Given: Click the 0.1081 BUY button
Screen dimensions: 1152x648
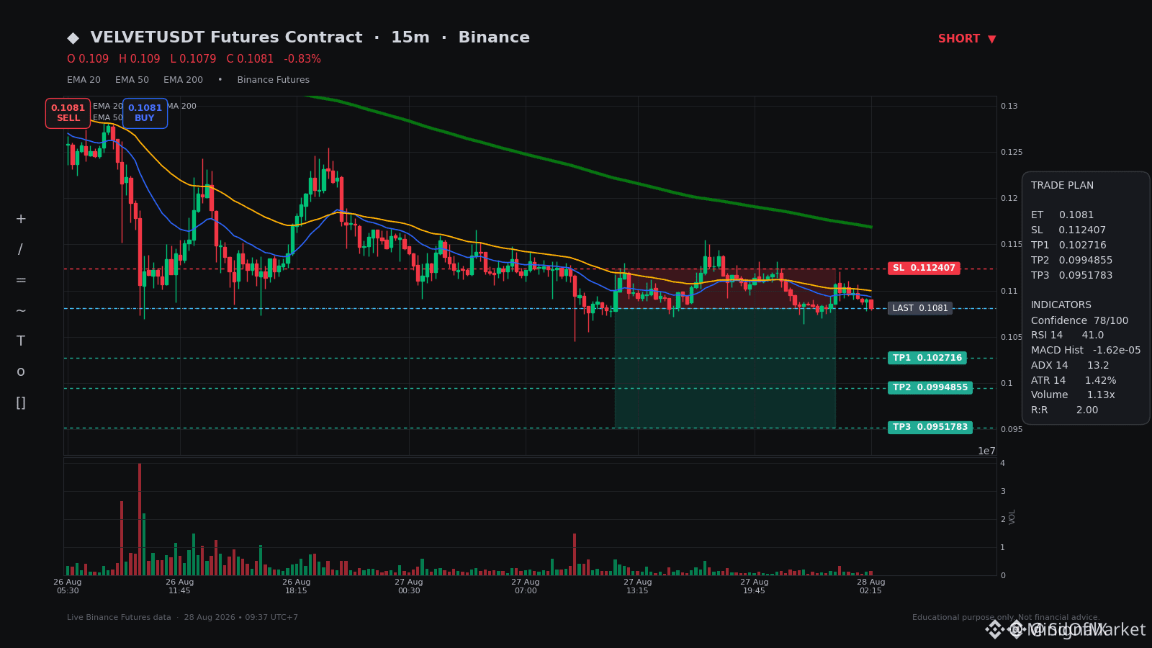Looking at the screenshot, I should 145,113.
